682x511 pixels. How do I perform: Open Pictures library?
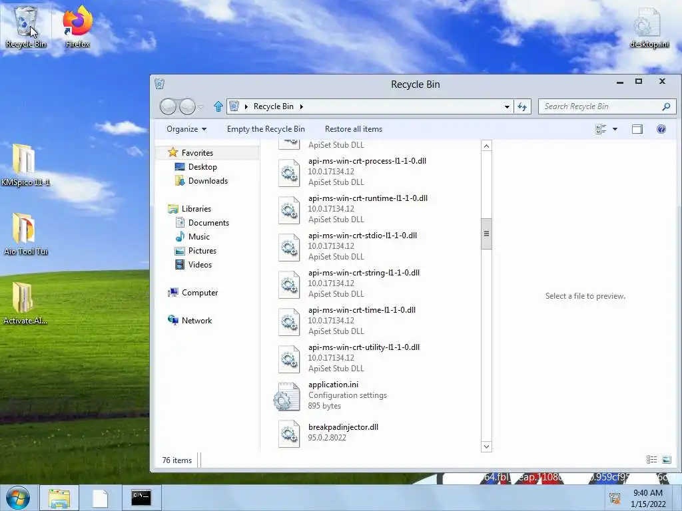[x=202, y=251]
